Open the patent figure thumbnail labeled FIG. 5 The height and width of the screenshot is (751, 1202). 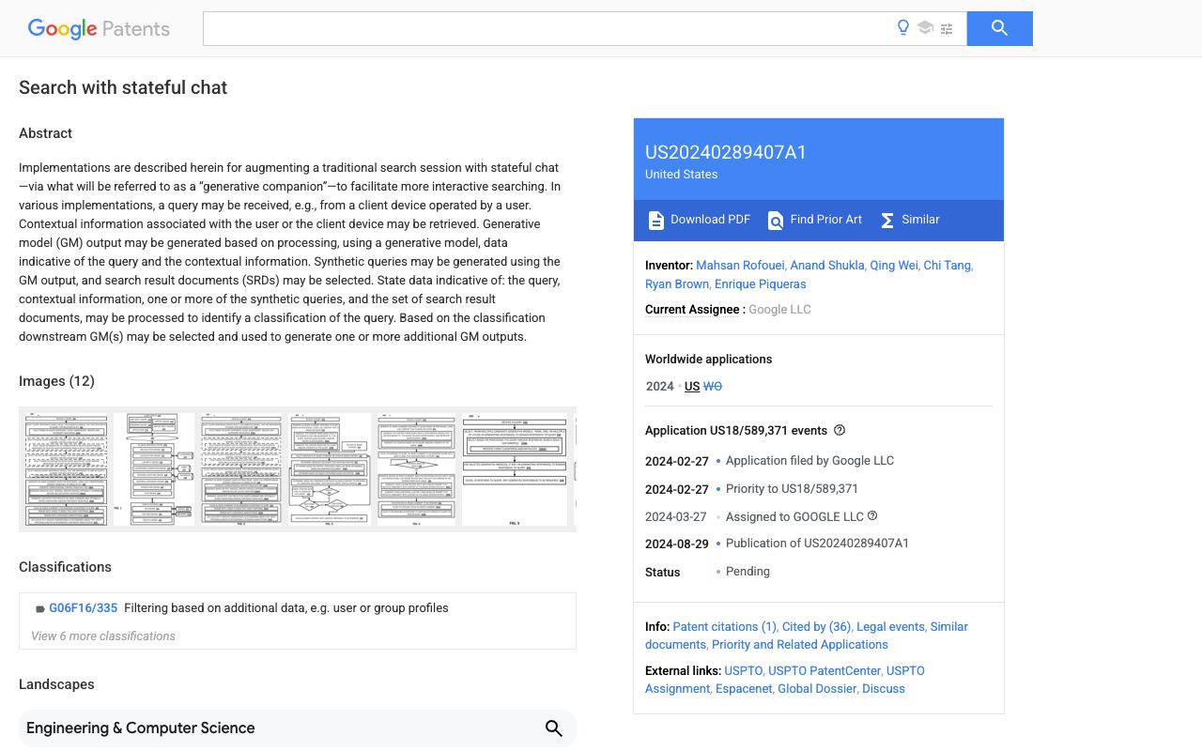coord(515,469)
